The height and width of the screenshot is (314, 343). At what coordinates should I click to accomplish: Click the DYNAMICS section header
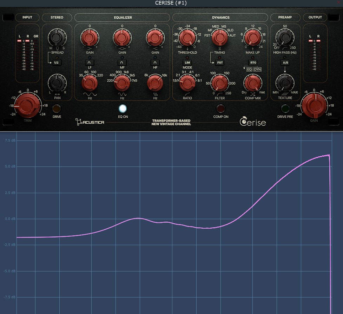220,17
